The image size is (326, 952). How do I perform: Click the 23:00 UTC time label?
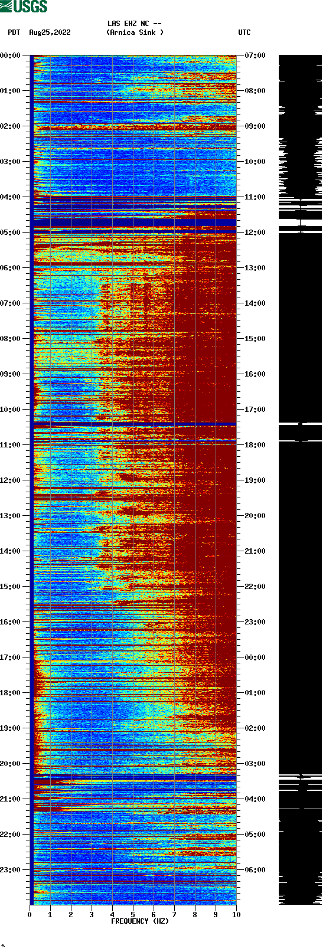[x=255, y=622]
